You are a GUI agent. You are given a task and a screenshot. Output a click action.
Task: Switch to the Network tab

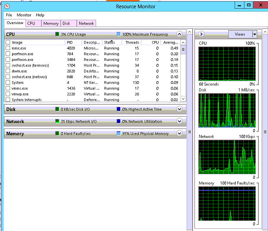tap(86, 23)
